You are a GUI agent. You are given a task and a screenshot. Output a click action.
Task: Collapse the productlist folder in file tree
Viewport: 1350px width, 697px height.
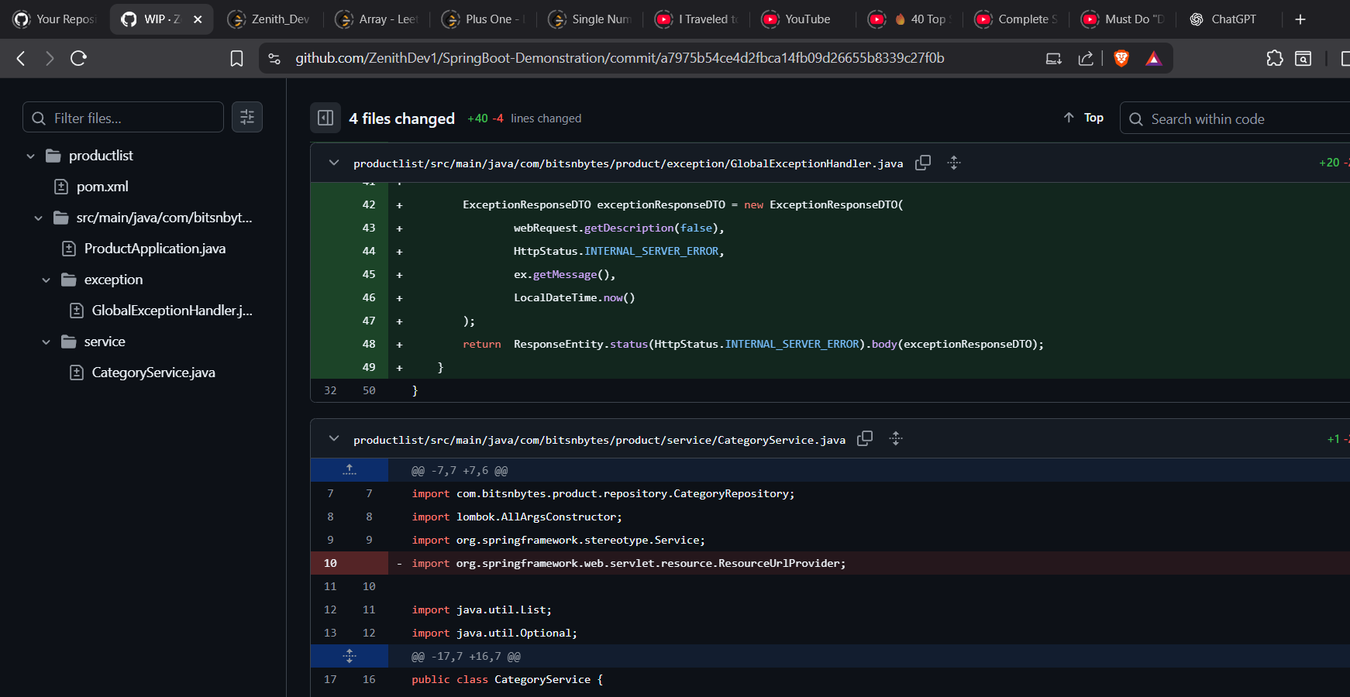pyautogui.click(x=30, y=155)
